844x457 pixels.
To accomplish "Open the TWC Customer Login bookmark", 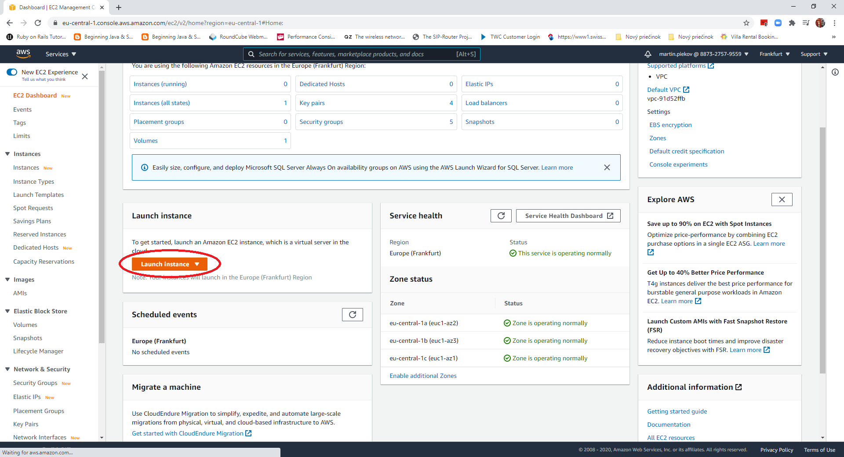I will point(510,37).
